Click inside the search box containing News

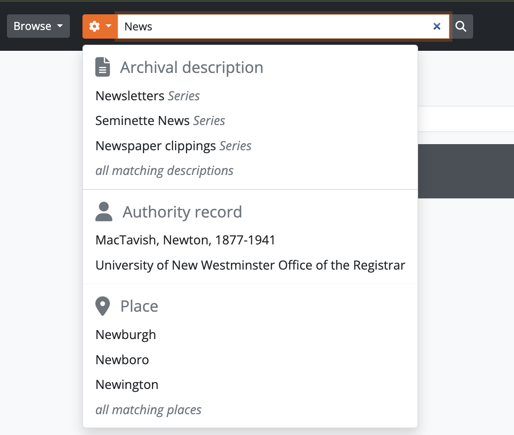tap(273, 26)
